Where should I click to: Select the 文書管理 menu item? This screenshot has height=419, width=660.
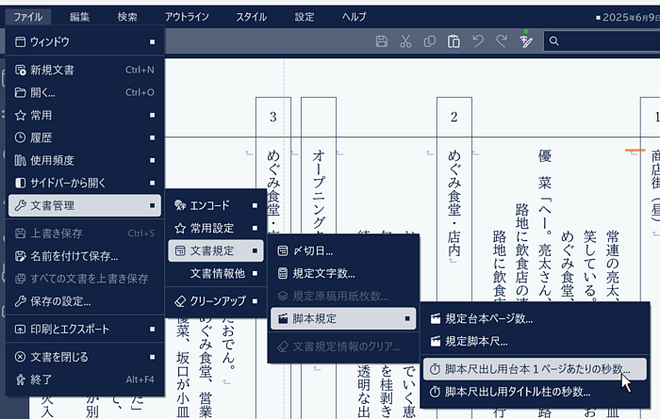pos(85,205)
